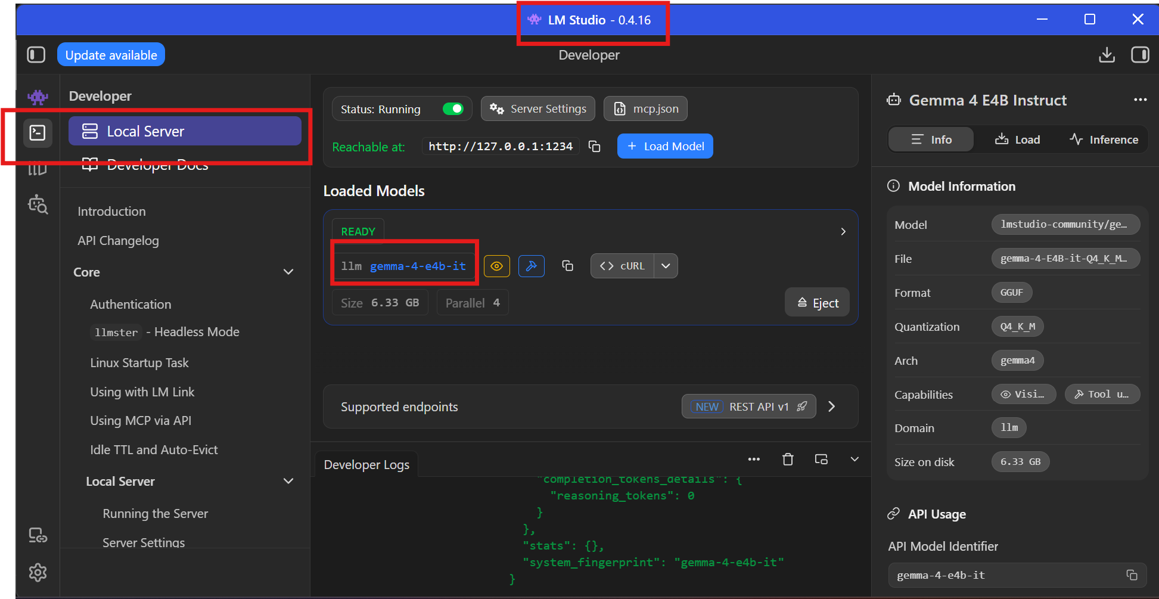Open the API Changelog docs page
1159x599 pixels.
pos(118,241)
